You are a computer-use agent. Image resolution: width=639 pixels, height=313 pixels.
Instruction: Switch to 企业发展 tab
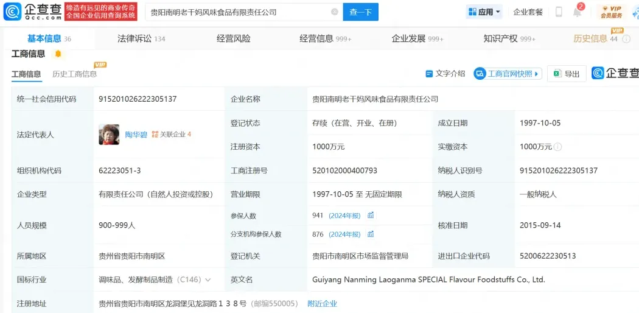click(x=417, y=39)
